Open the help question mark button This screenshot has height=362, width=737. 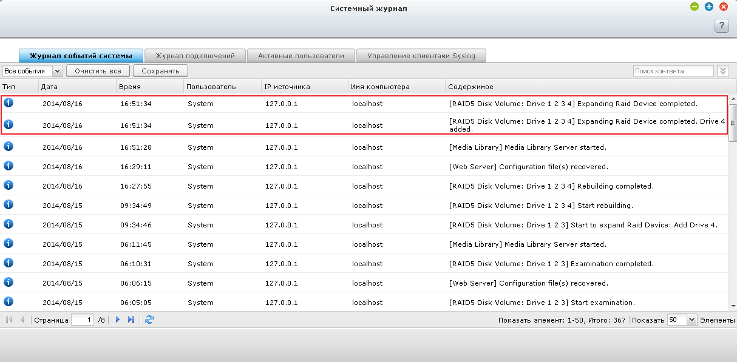pyautogui.click(x=721, y=25)
